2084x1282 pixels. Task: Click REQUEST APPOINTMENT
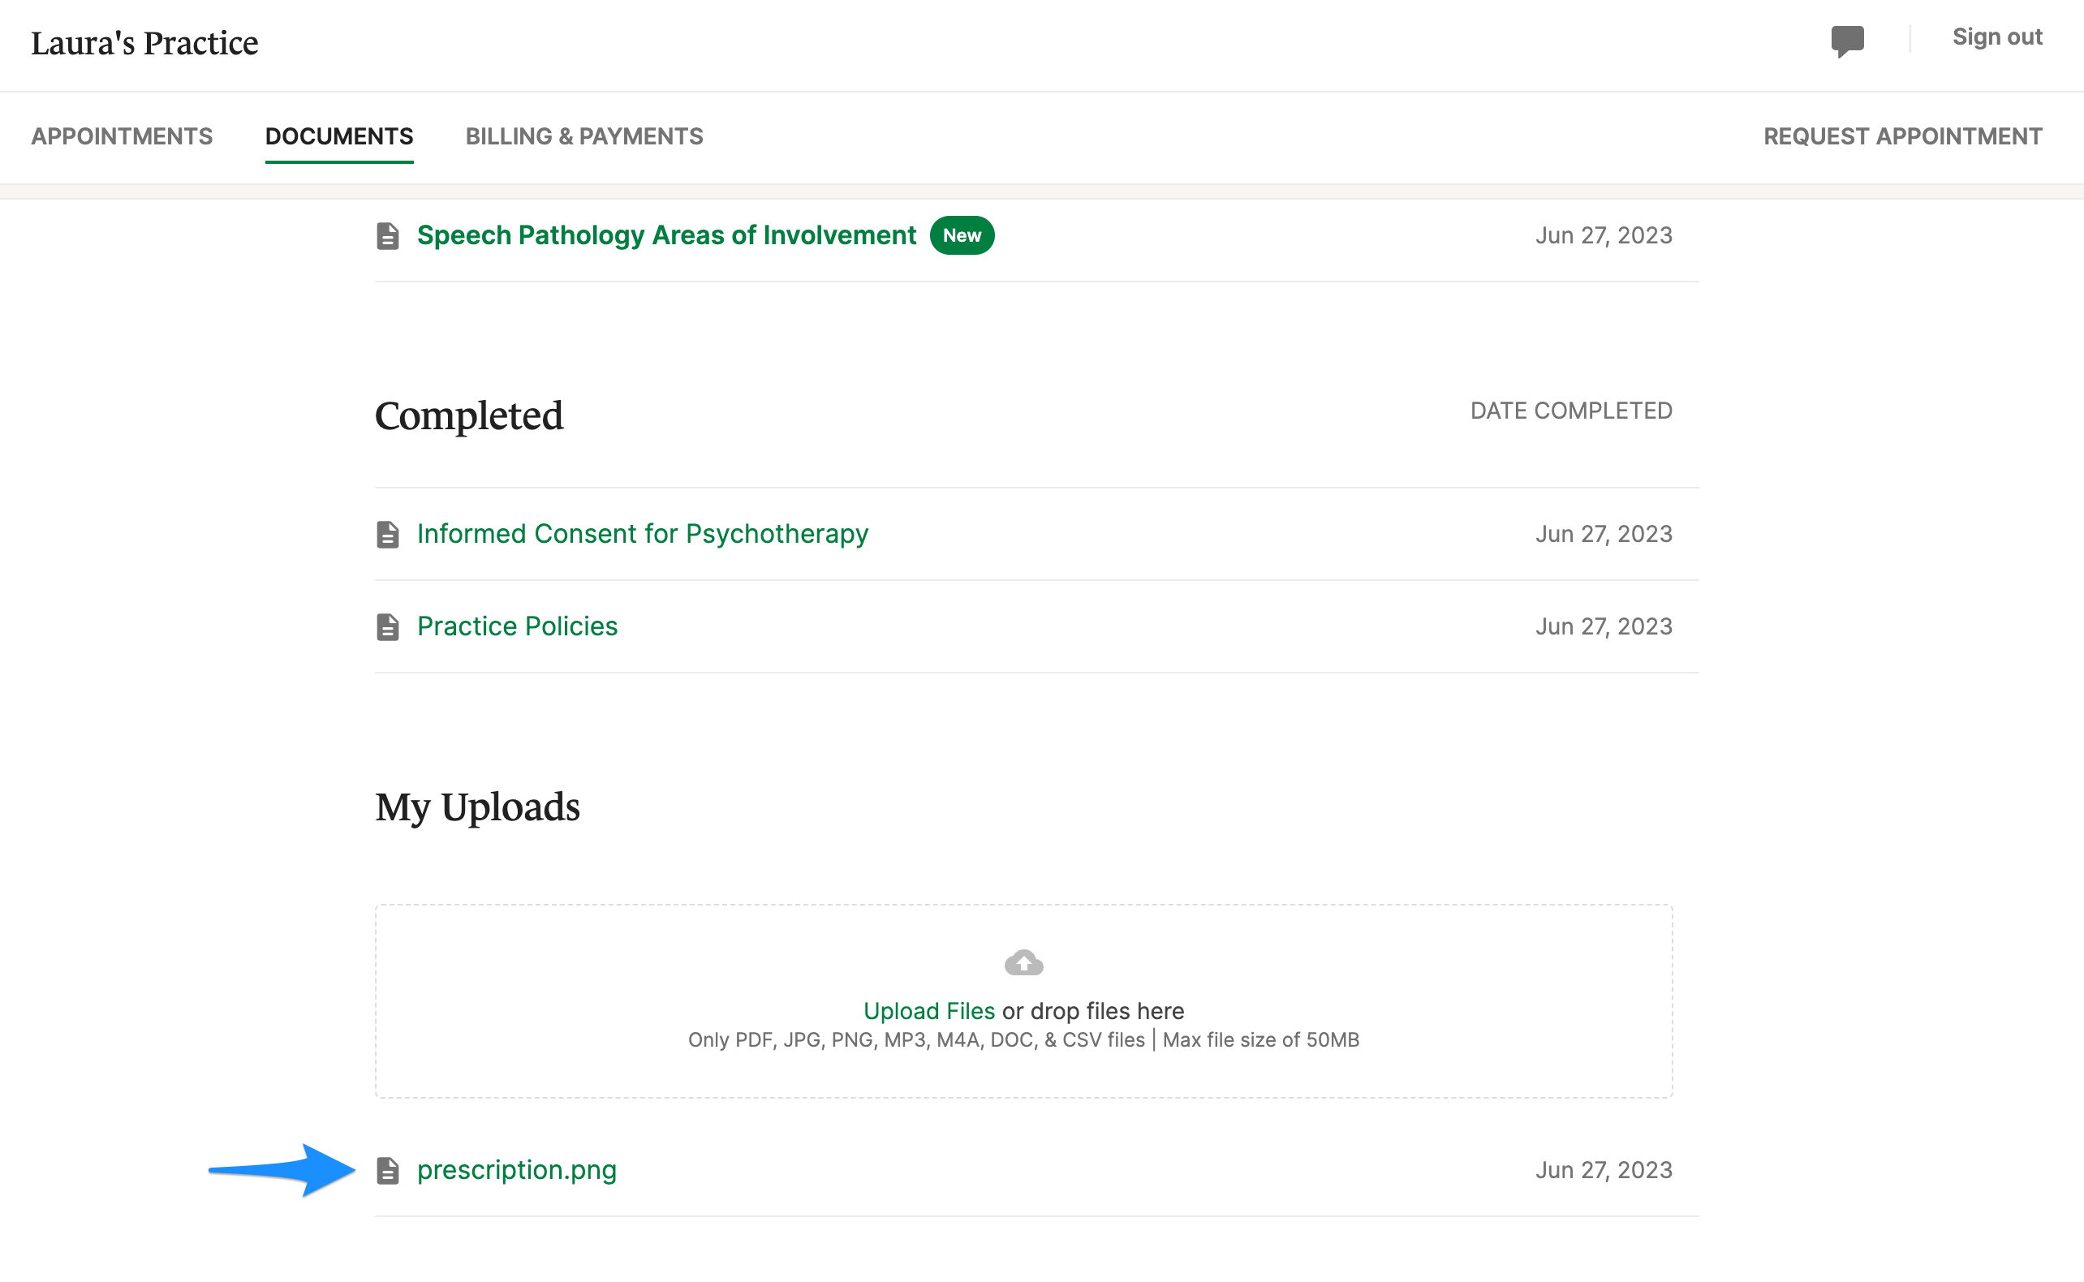coord(1902,136)
